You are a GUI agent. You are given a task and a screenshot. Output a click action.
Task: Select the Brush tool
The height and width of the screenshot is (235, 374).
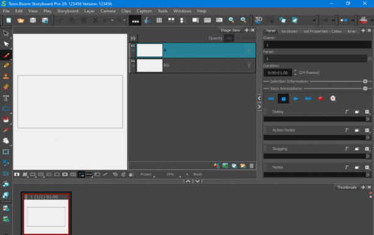click(x=6, y=55)
